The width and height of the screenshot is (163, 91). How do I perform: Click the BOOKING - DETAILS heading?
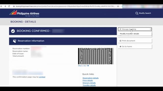click(x=23, y=22)
